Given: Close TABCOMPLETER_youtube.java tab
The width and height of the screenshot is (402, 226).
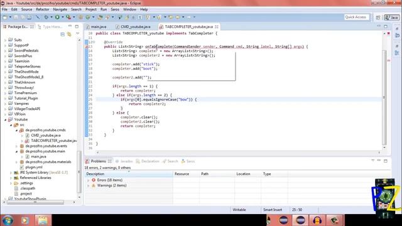Looking at the screenshot, I should coord(217,26).
